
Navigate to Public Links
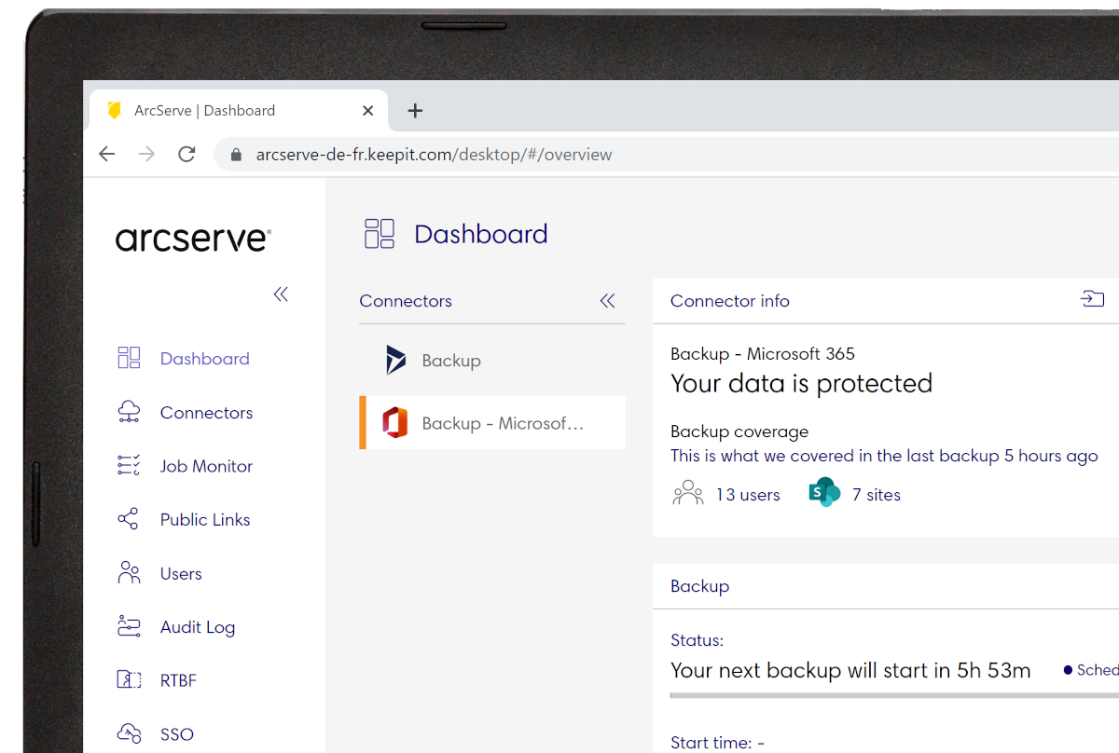coord(205,519)
